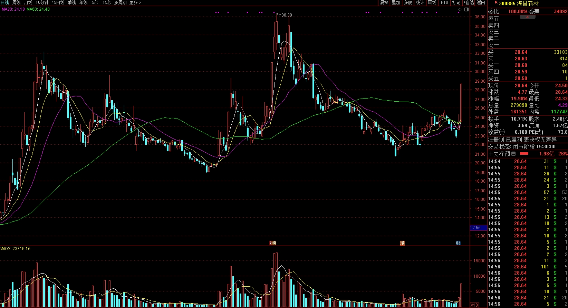Click the 激 event marker on the timeline
The image size is (568, 308).
[402, 243]
